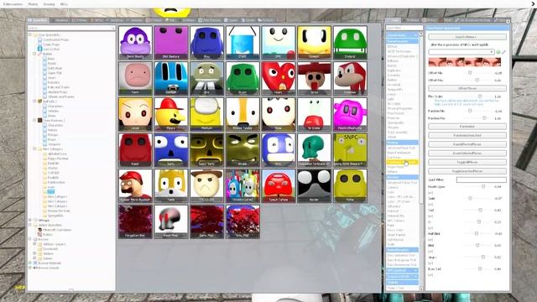Collapse the Your Spawnlists tree node
537x302 pixels.
[x=30, y=35]
